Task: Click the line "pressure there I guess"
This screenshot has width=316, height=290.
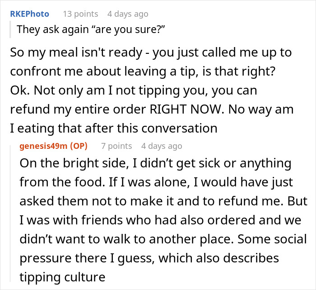Action: coord(149,258)
